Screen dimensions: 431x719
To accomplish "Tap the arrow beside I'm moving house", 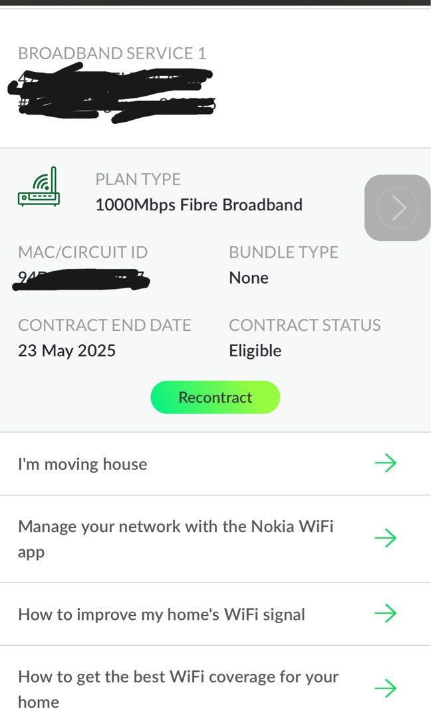I will (x=386, y=463).
